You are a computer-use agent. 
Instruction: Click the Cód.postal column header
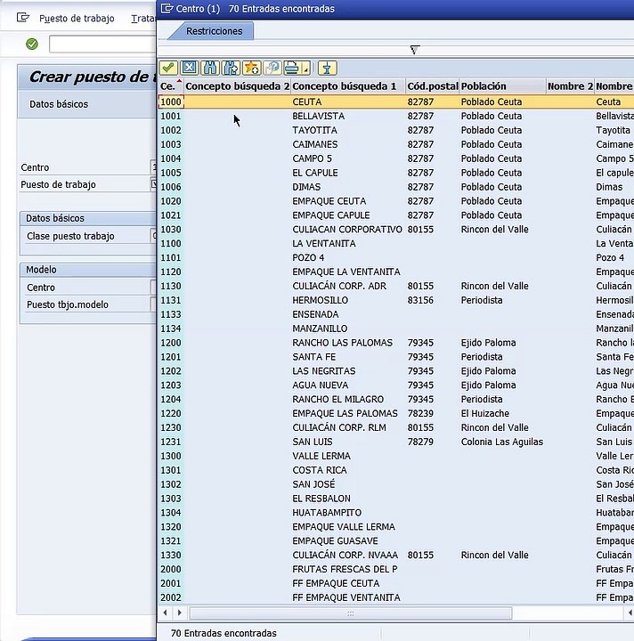coord(433,86)
